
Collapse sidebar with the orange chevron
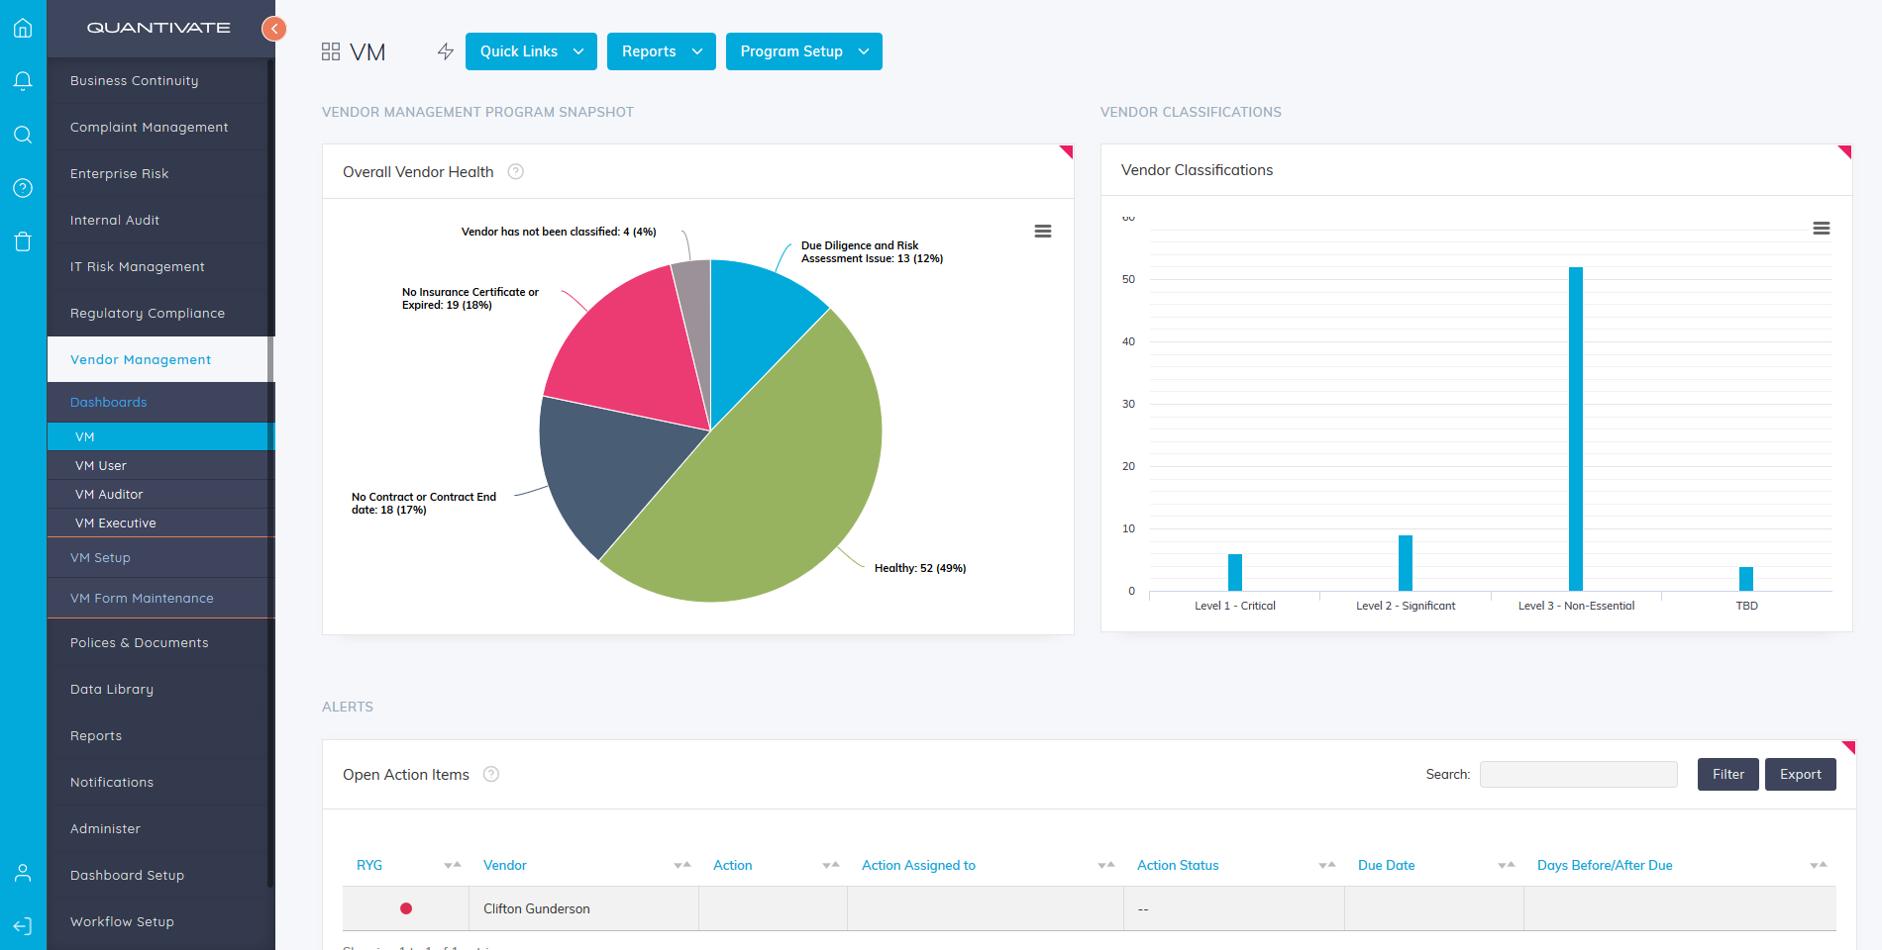273,28
